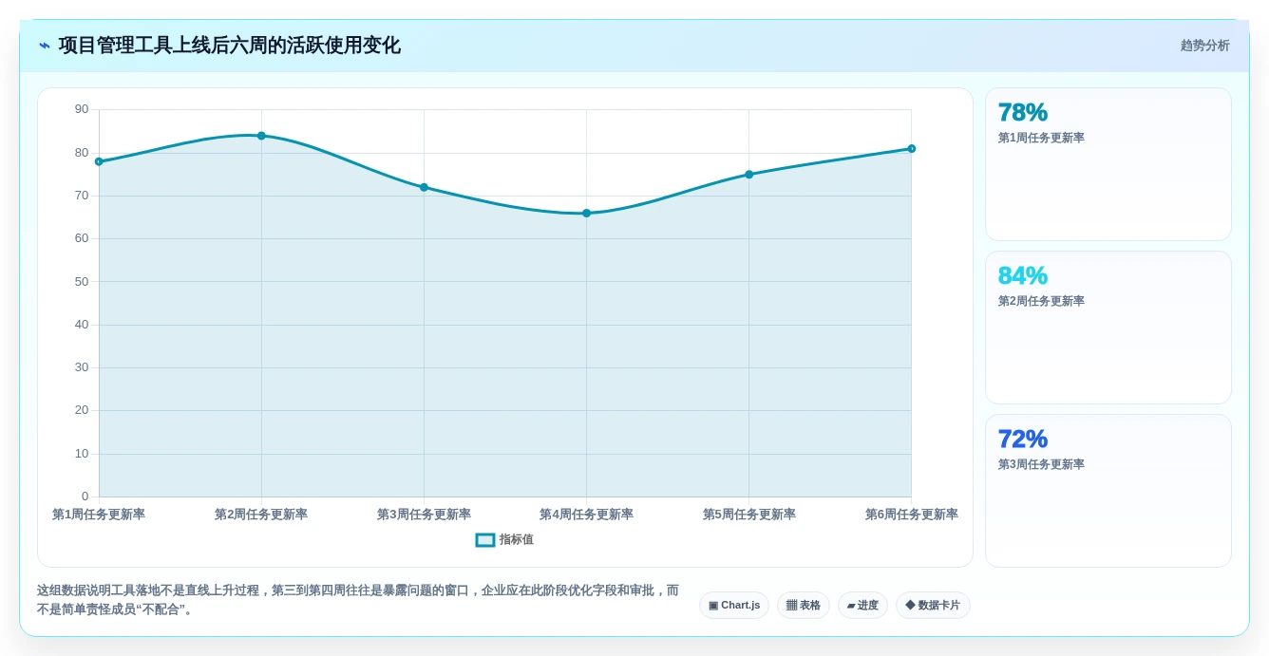Click the 第4周任务更新率 x-axis label

tap(586, 515)
